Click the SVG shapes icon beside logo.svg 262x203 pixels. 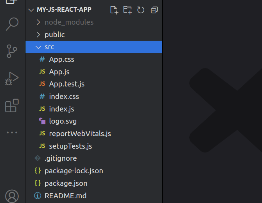pyautogui.click(x=42, y=121)
